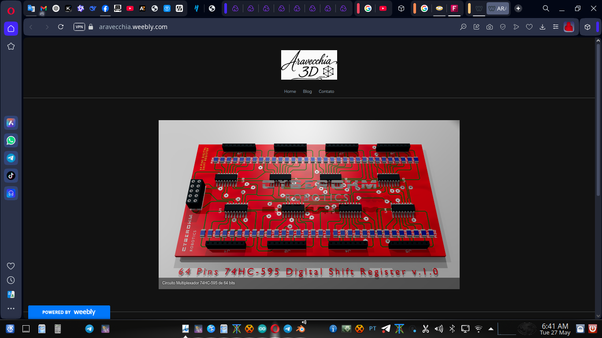
Task: Open the calculator taskbar icon
Action: pyautogui.click(x=57, y=329)
